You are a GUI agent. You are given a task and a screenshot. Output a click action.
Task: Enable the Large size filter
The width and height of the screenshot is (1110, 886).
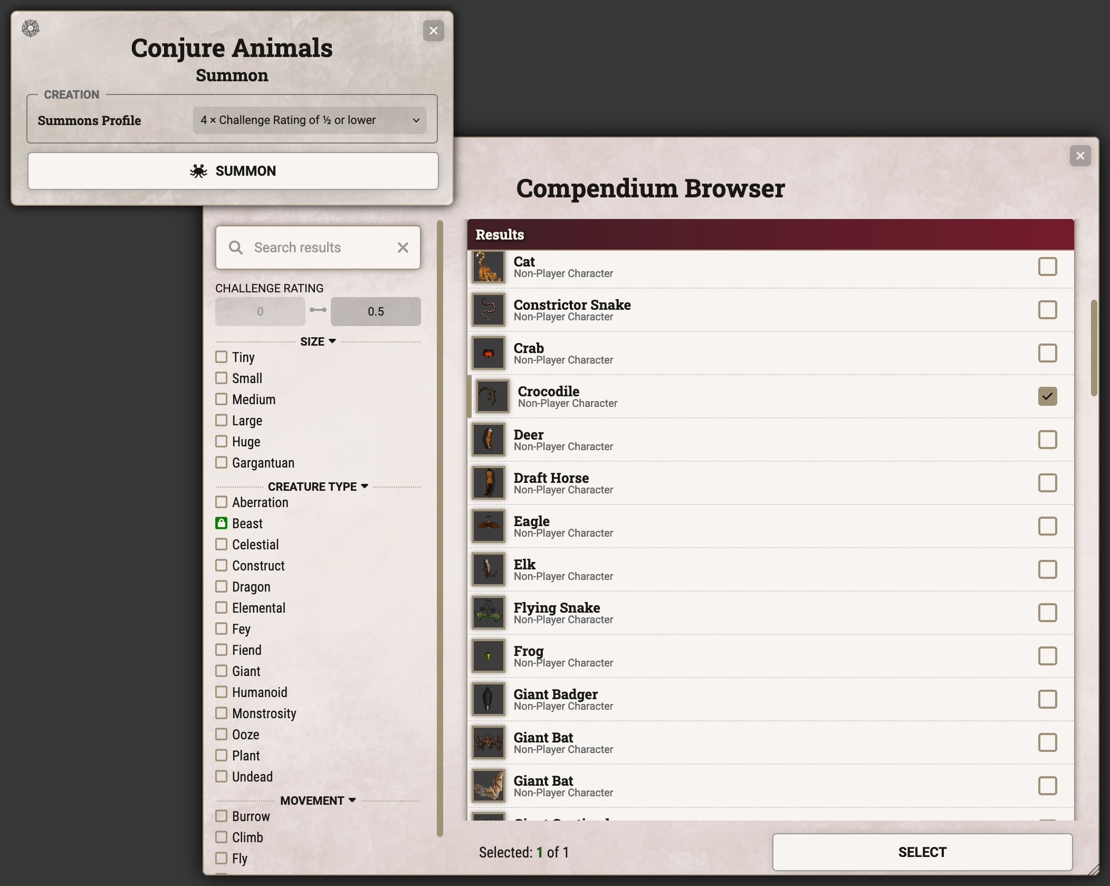click(221, 421)
